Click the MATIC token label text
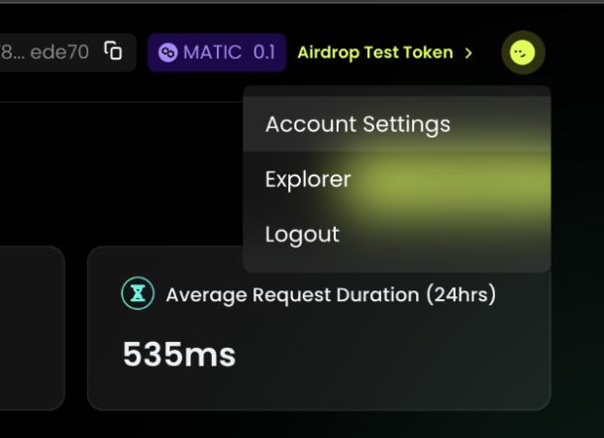This screenshot has width=604, height=438. click(212, 53)
